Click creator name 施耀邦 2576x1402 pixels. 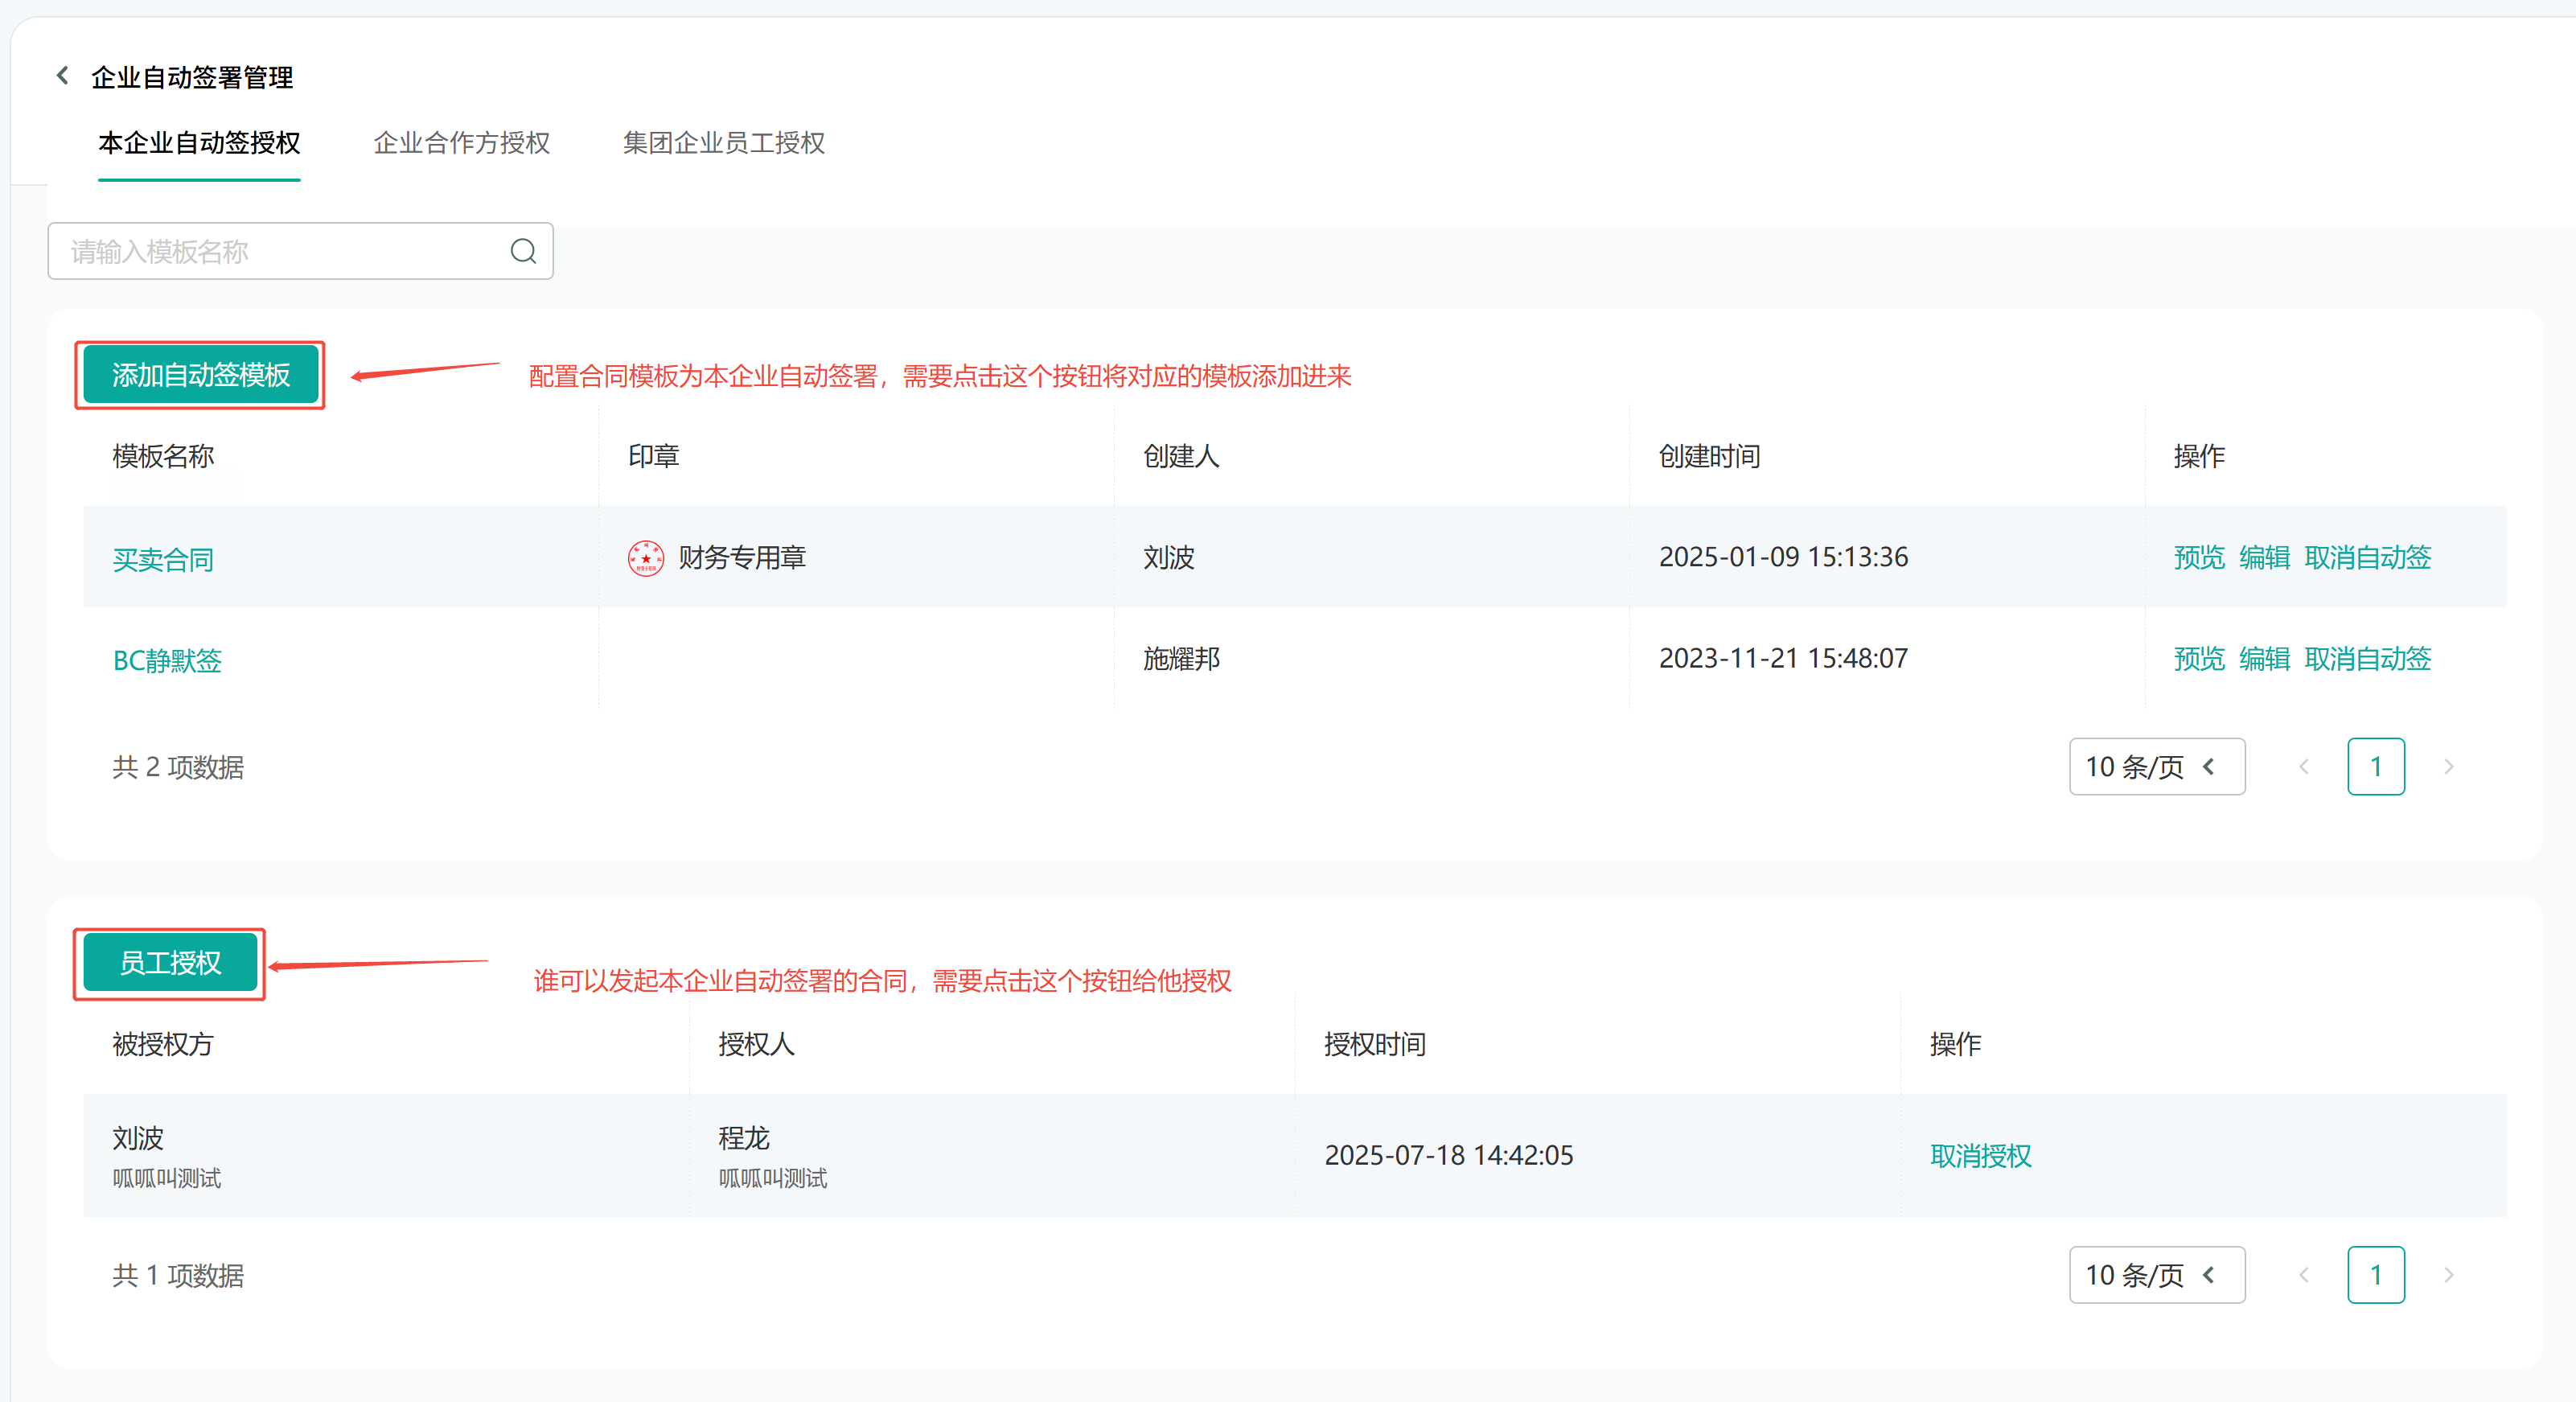pyautogui.click(x=1181, y=659)
